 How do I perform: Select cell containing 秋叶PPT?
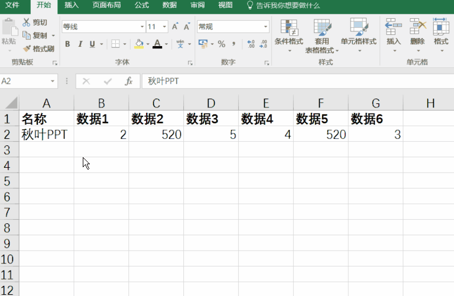46,134
